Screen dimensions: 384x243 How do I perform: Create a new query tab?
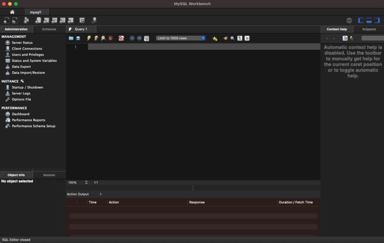6,20
